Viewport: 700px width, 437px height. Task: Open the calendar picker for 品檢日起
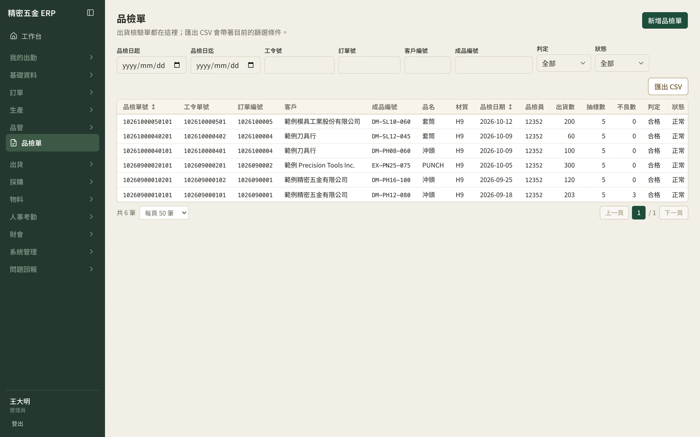tap(177, 65)
